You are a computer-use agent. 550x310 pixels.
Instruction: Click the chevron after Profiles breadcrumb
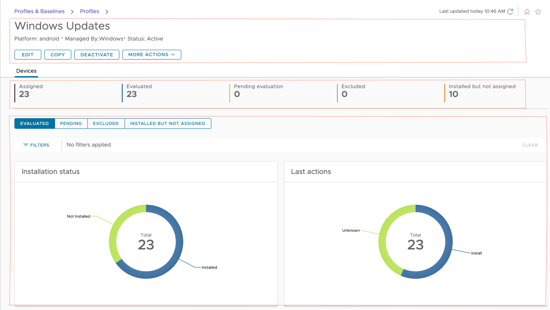(107, 12)
